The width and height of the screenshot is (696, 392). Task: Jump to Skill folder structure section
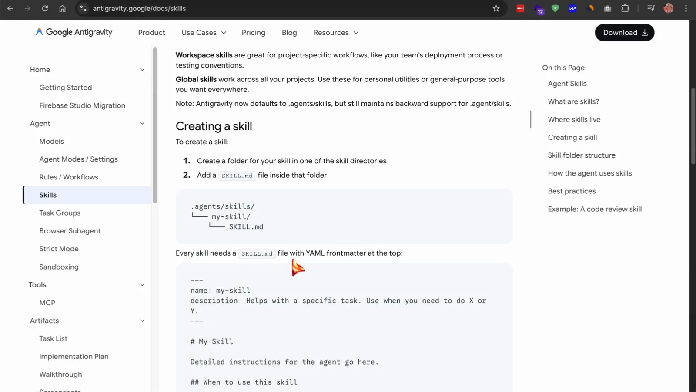tap(582, 155)
